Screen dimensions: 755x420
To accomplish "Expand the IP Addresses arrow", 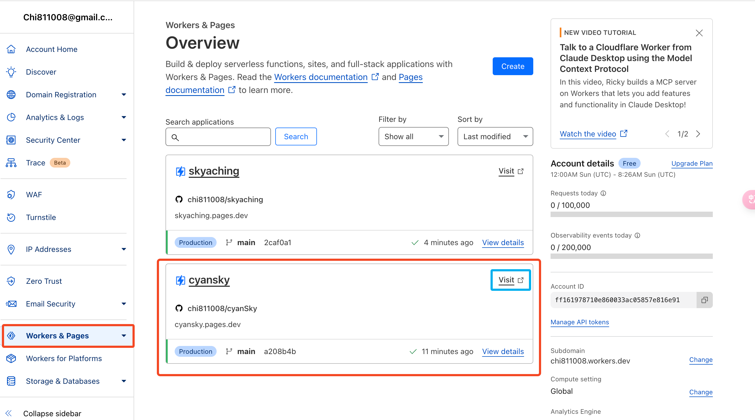I will 124,249.
